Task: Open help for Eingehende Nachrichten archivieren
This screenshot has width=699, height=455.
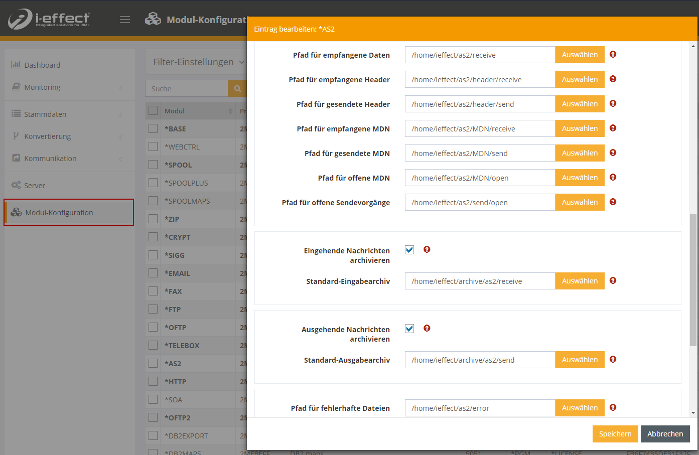Action: (x=427, y=250)
